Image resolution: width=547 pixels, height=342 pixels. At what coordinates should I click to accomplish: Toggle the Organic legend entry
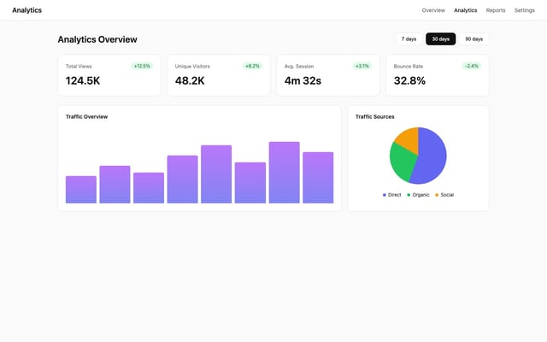click(x=418, y=195)
